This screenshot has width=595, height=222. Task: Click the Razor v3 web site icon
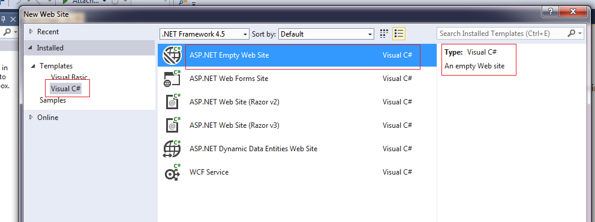pos(173,125)
